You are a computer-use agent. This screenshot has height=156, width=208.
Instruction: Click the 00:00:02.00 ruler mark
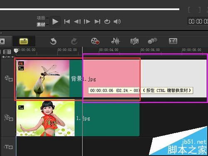click(67, 50)
